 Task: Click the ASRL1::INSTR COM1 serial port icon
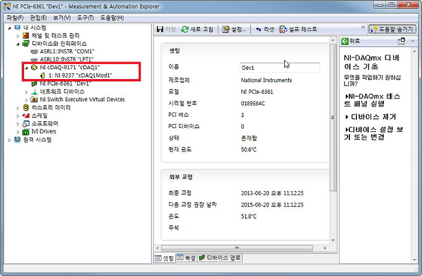point(34,52)
